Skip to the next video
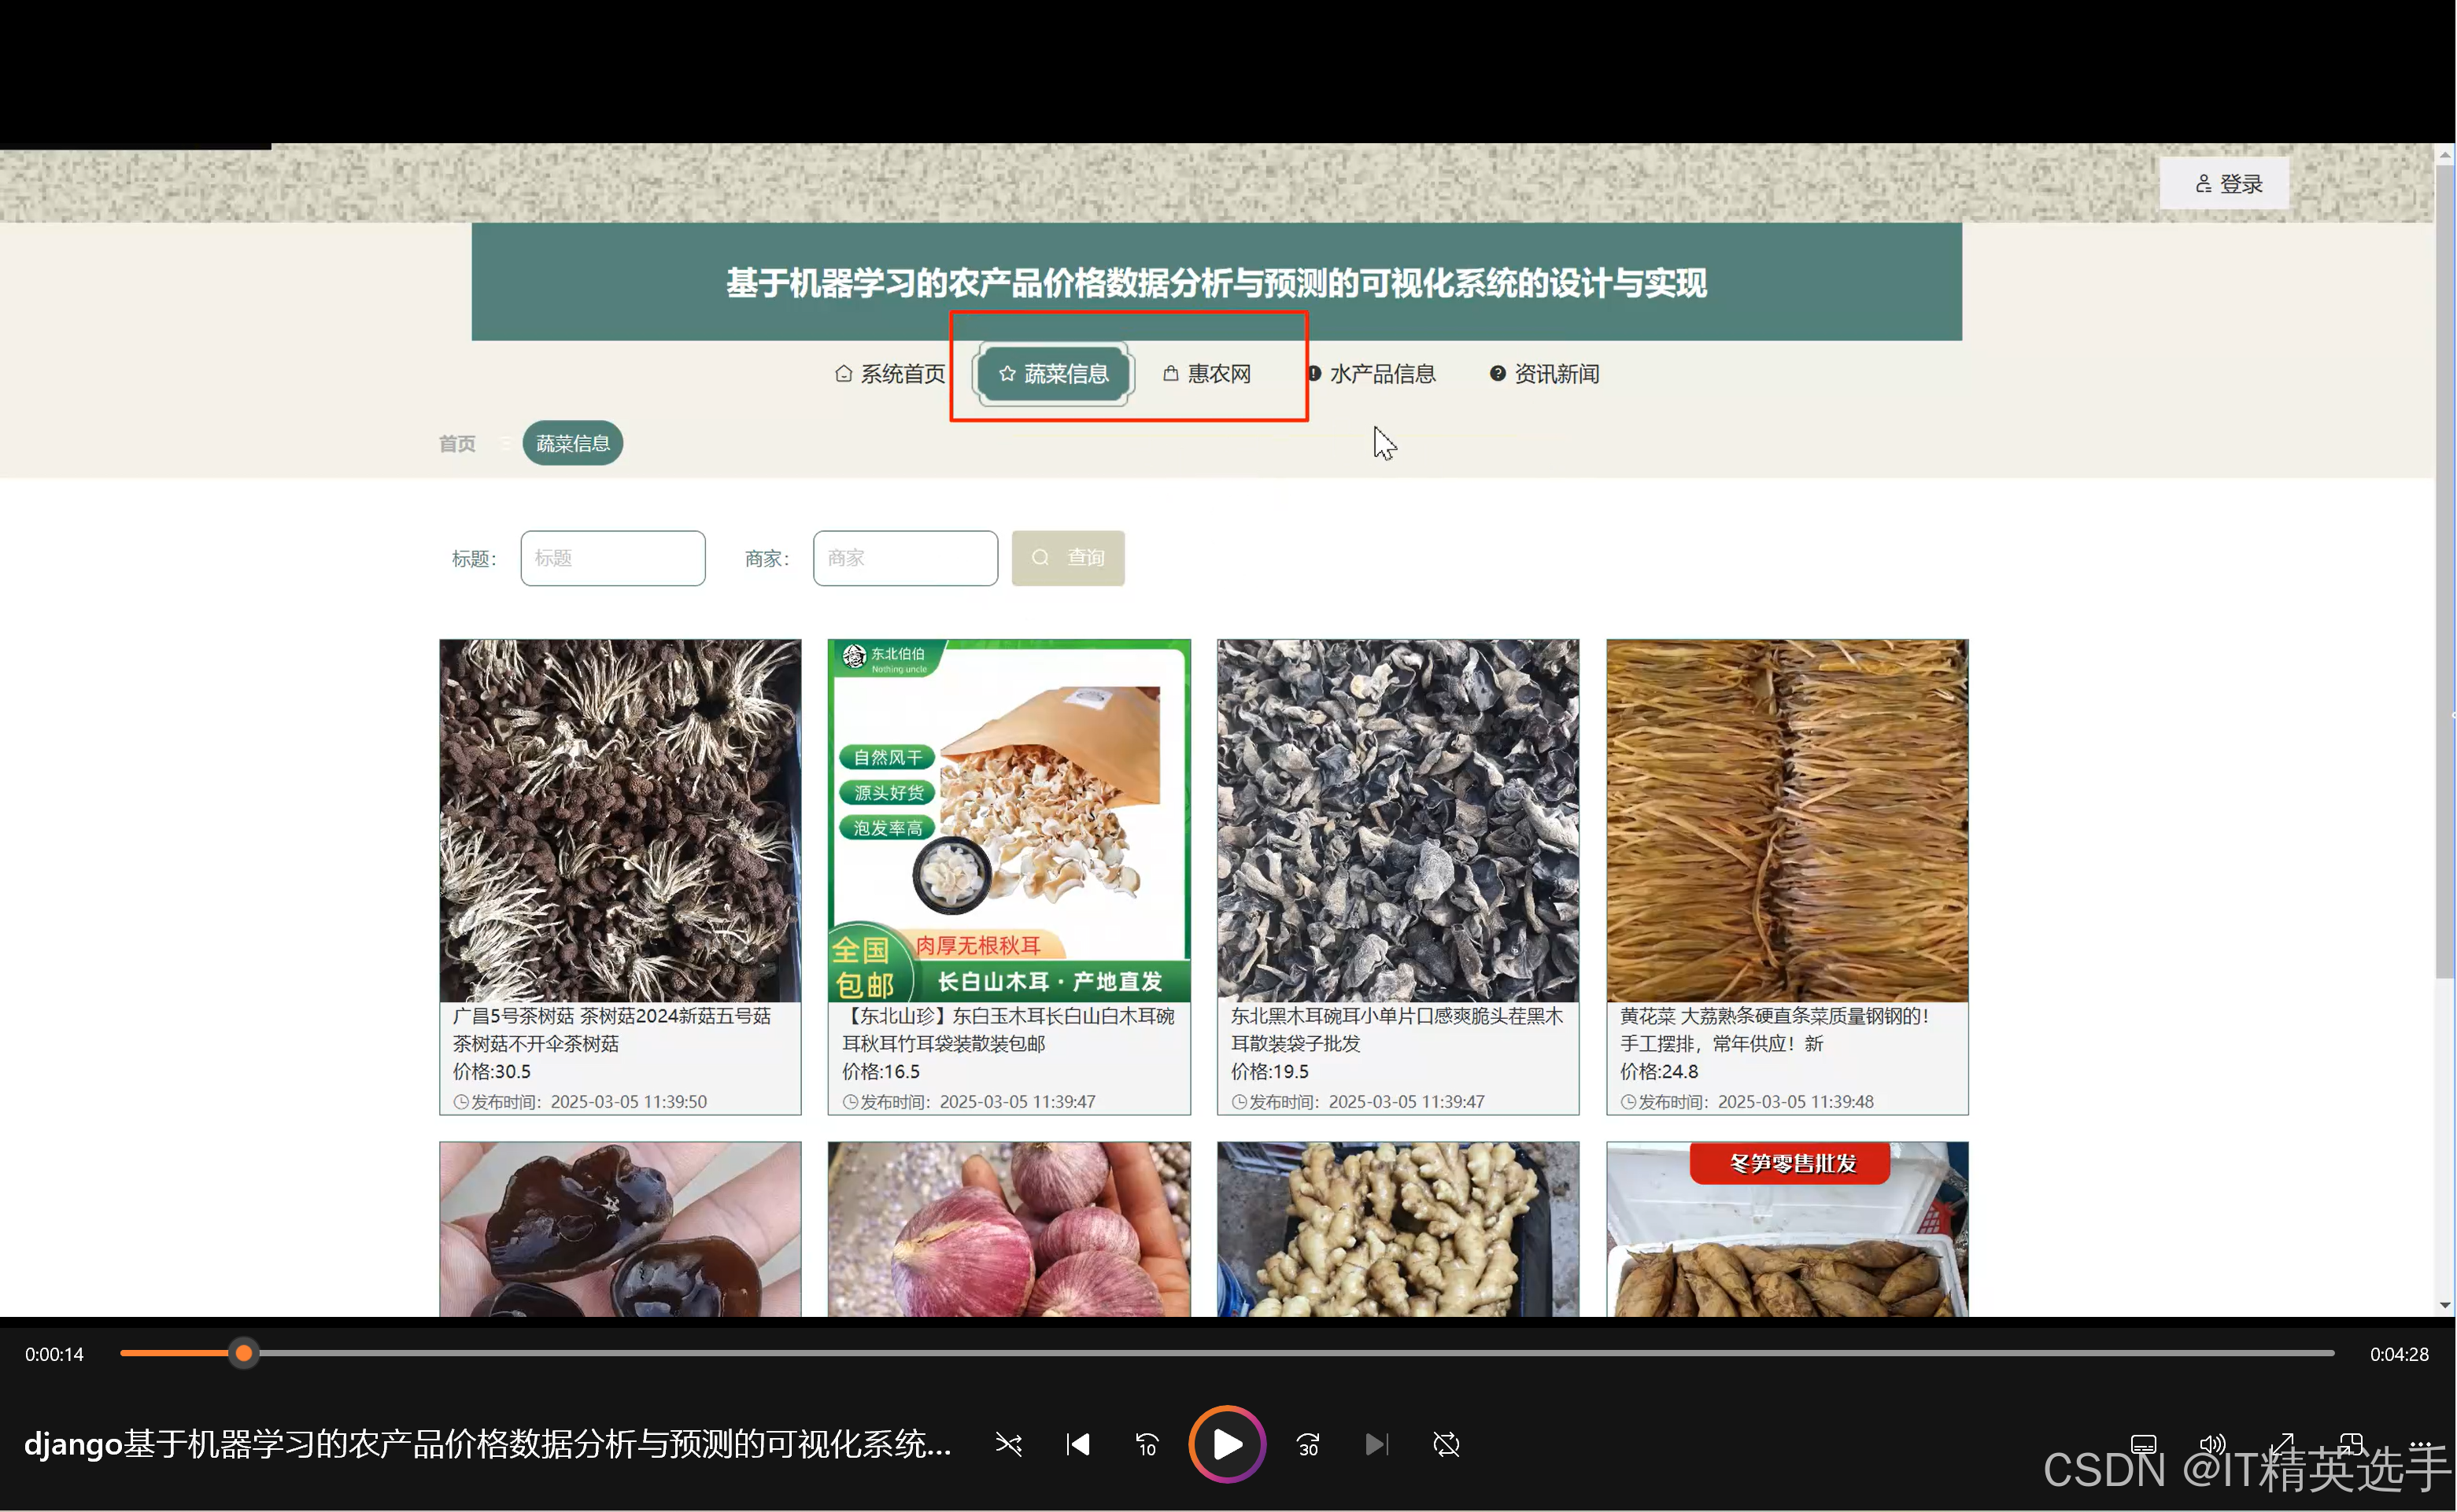Viewport: 2457px width, 1512px height. pos(1376,1444)
